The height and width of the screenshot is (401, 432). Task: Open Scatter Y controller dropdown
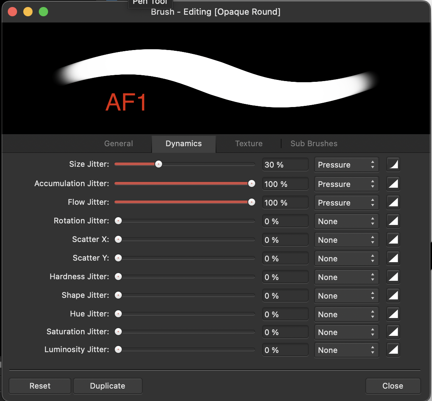[x=346, y=258]
